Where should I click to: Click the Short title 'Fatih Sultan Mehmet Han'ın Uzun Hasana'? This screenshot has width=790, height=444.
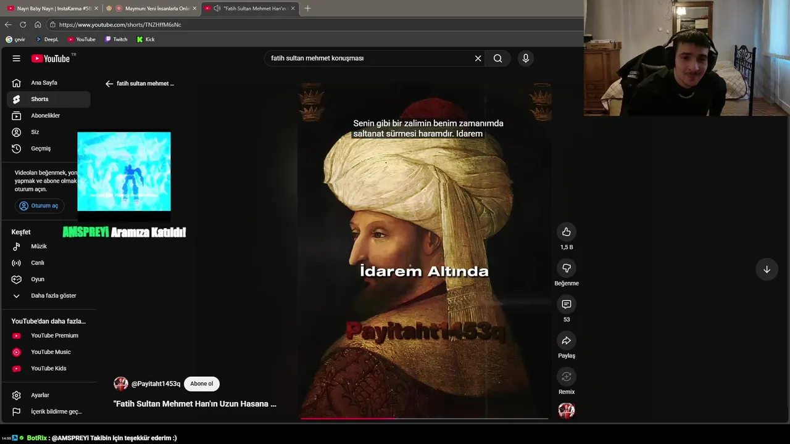[x=195, y=404]
